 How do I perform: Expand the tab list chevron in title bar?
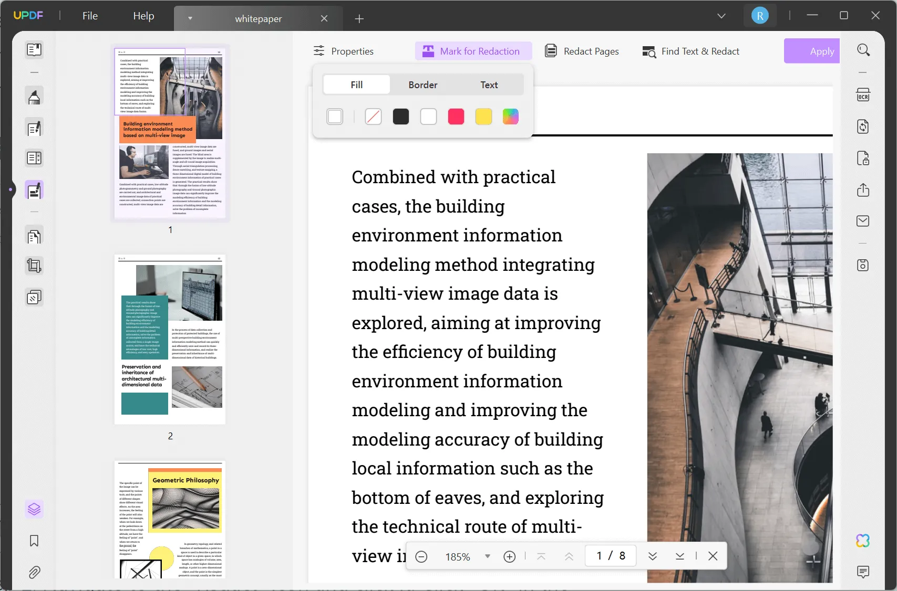(721, 16)
